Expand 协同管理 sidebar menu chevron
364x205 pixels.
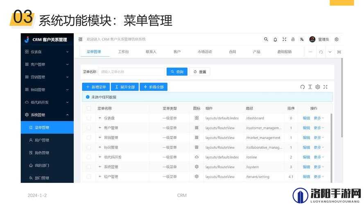tap(67, 90)
